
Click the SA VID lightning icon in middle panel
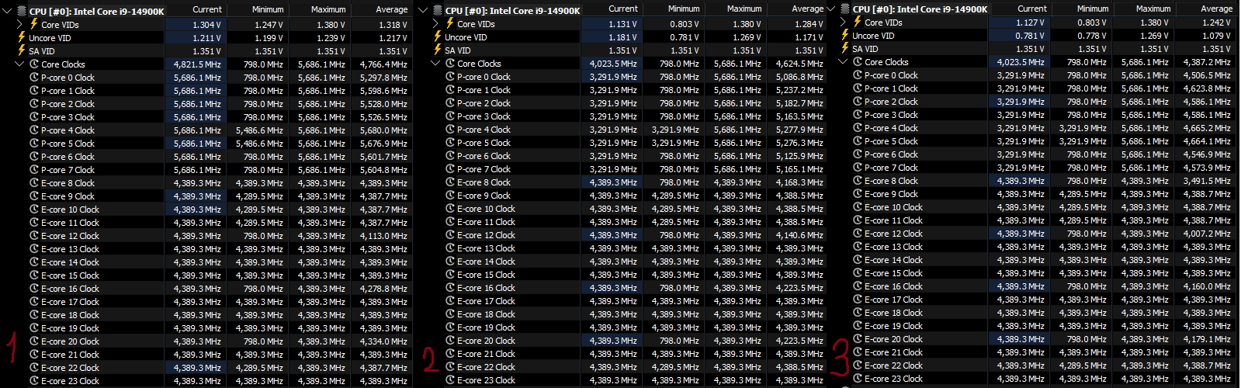tap(438, 50)
